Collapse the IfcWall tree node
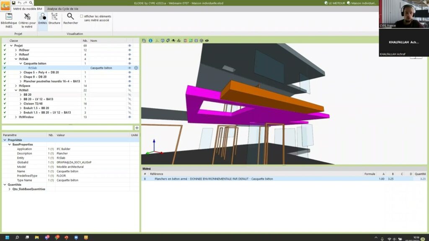This screenshot has height=241, width=429. click(16, 90)
